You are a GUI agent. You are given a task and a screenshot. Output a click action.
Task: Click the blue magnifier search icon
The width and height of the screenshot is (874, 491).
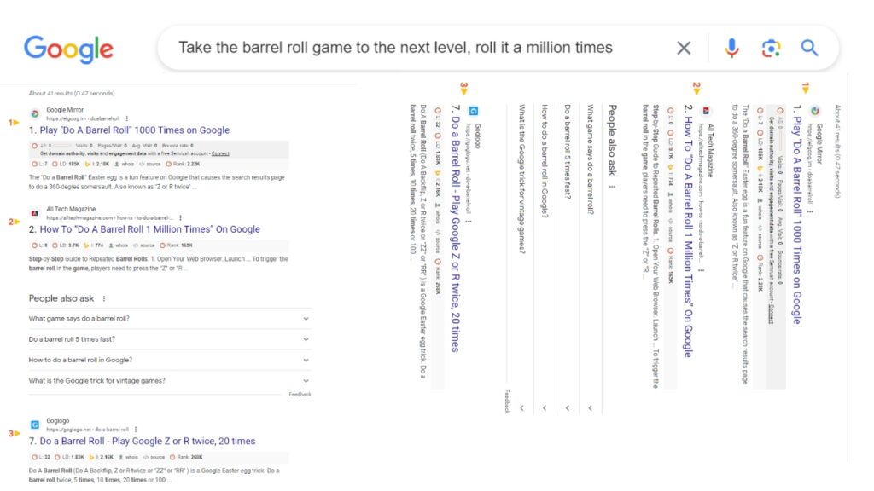coord(809,48)
